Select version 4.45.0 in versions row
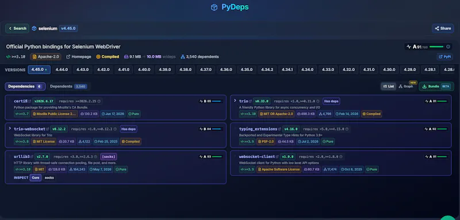The image size is (460, 220). 39,69
